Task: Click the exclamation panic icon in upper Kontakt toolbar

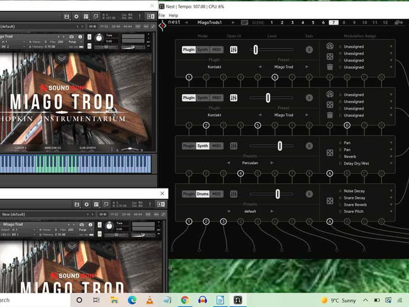Action: pyautogui.click(x=140, y=17)
